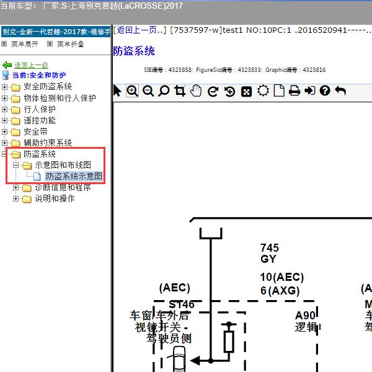Viewport: 372px width, 372px height.
Task: Select the 示意图和布线图 folder label
Action: pyautogui.click(x=63, y=165)
